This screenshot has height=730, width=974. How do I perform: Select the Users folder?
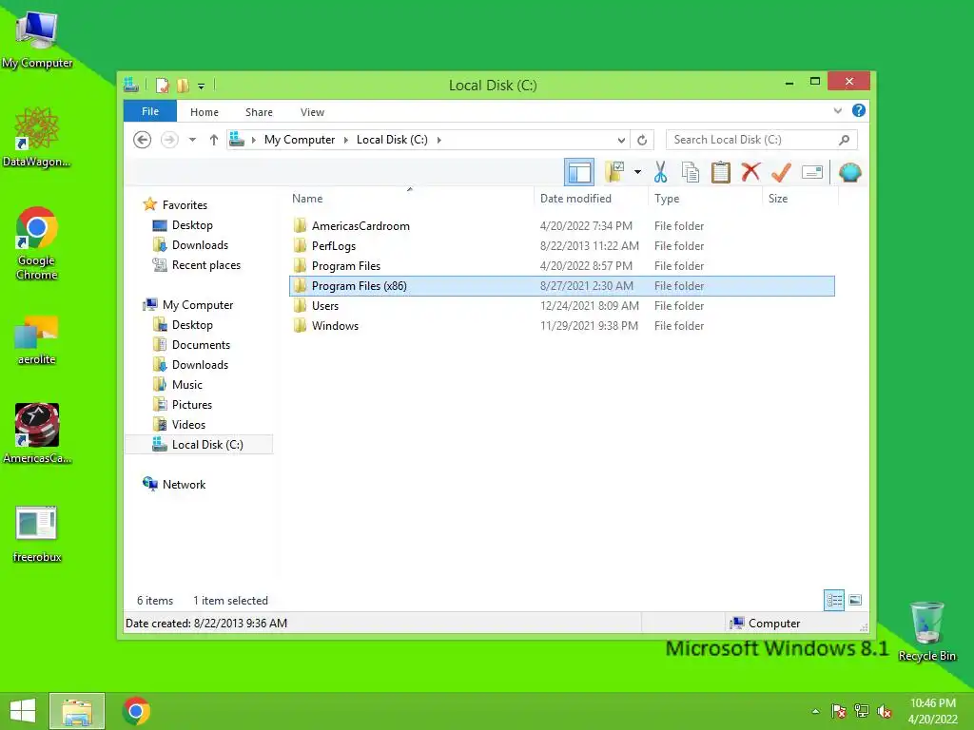561,305
